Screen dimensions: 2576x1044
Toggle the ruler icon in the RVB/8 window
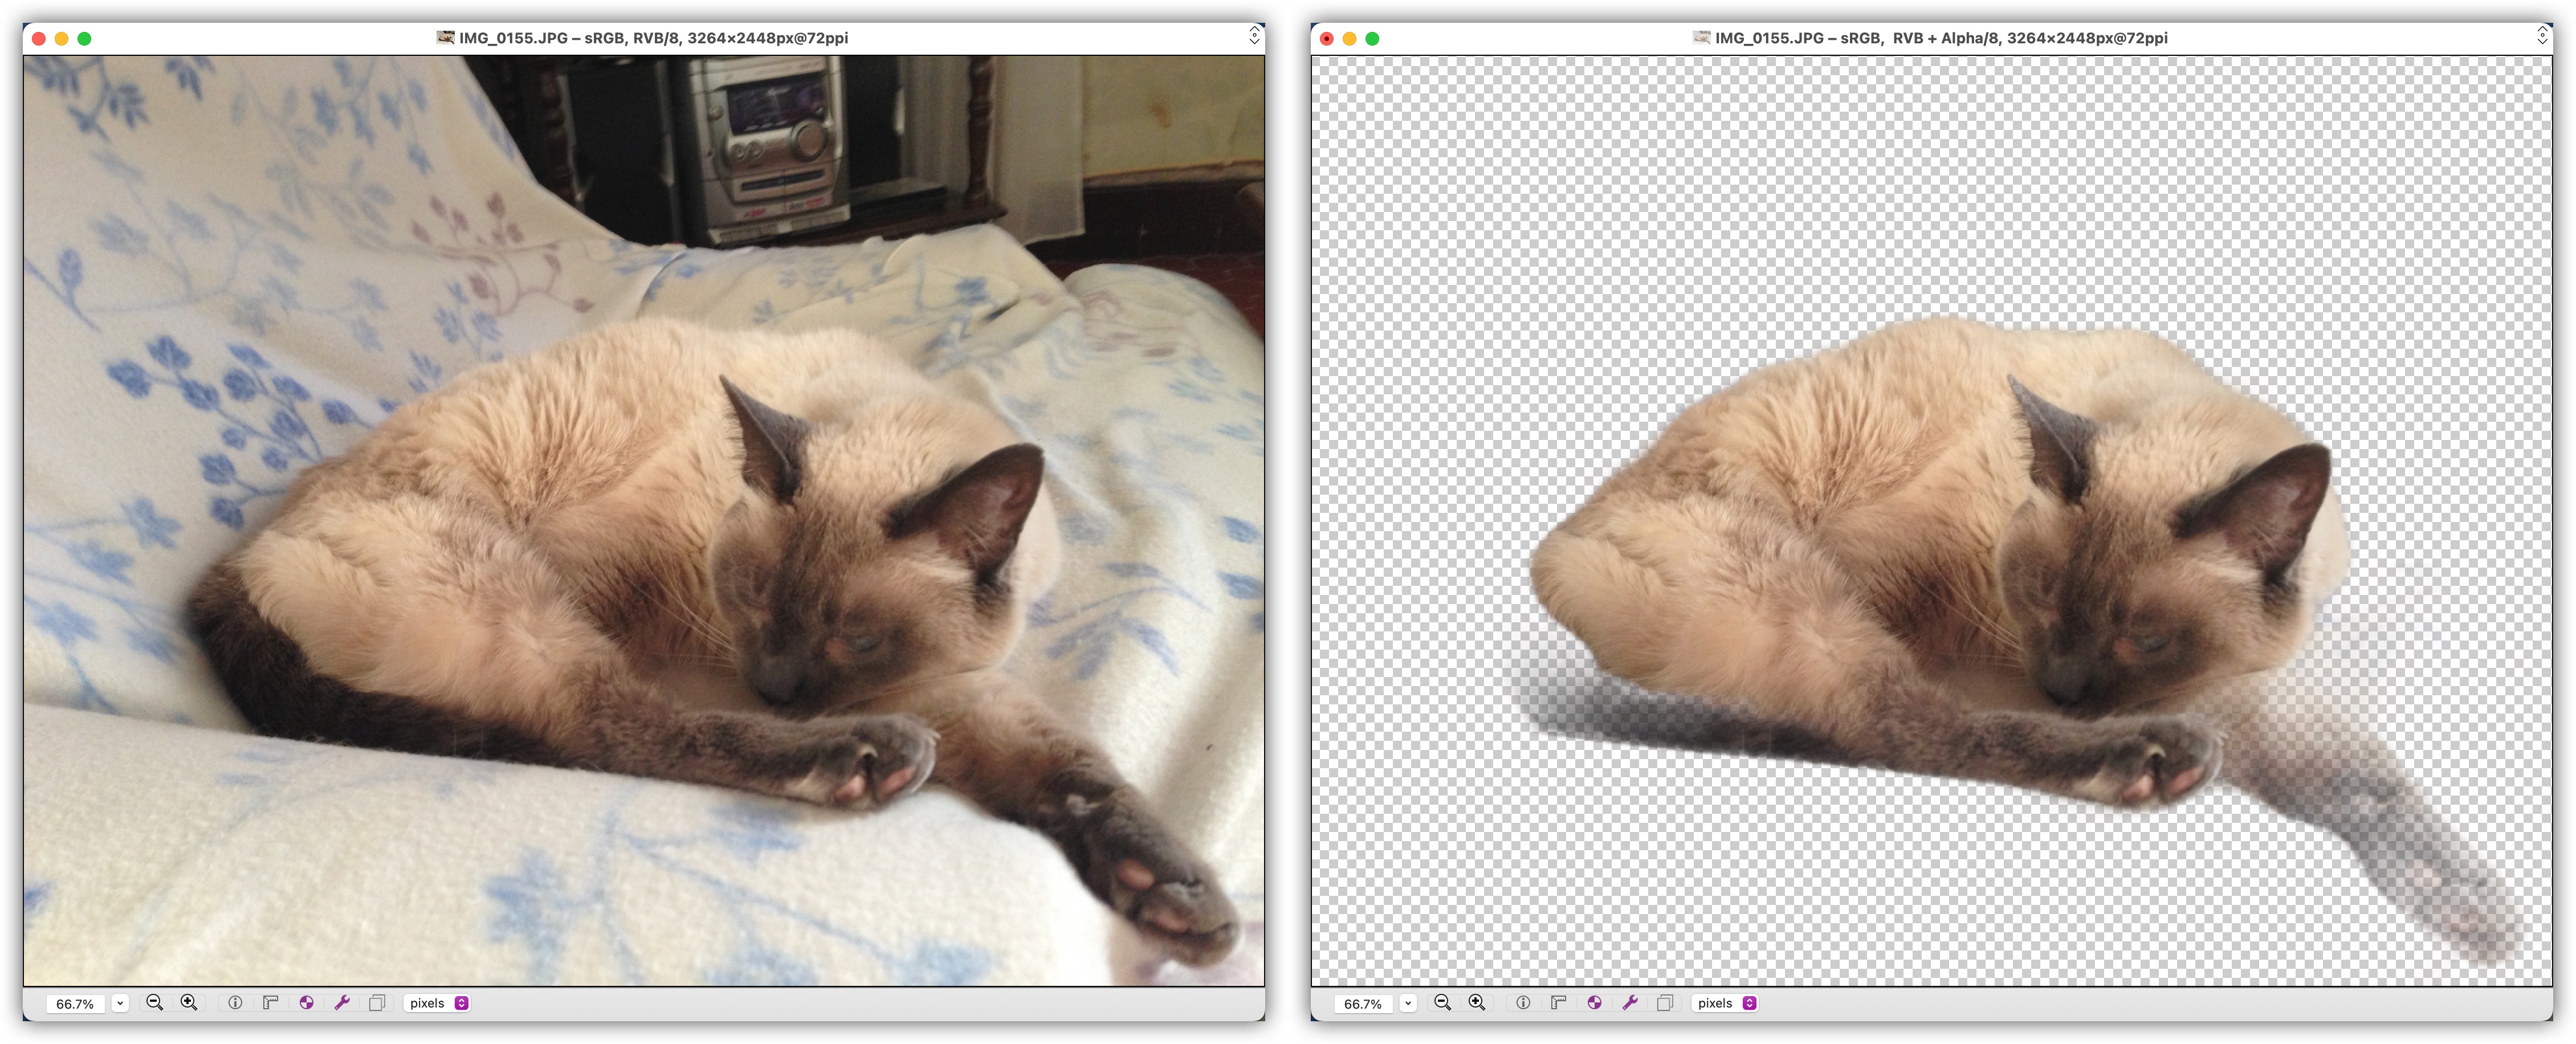[x=270, y=1002]
